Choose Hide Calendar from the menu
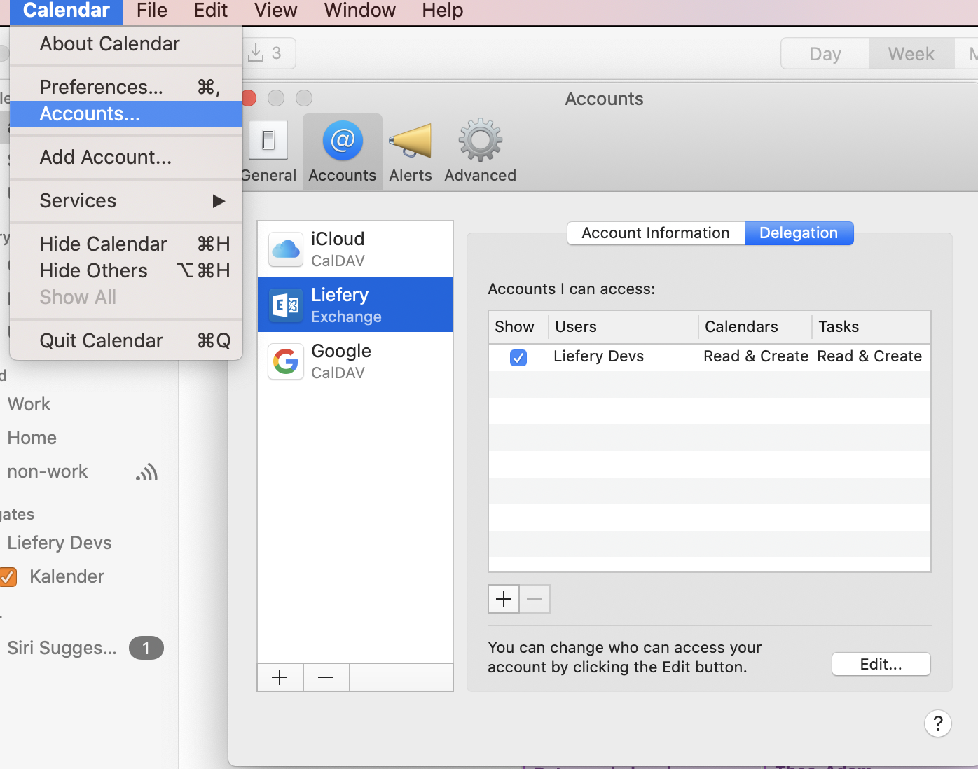The width and height of the screenshot is (978, 769). (x=126, y=244)
